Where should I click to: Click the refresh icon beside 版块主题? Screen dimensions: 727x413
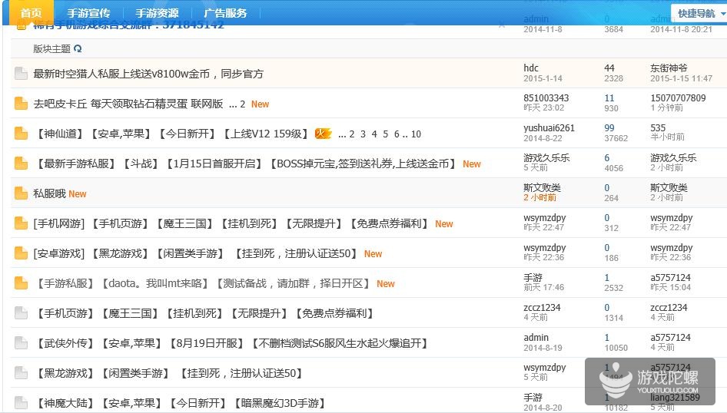pyautogui.click(x=78, y=48)
